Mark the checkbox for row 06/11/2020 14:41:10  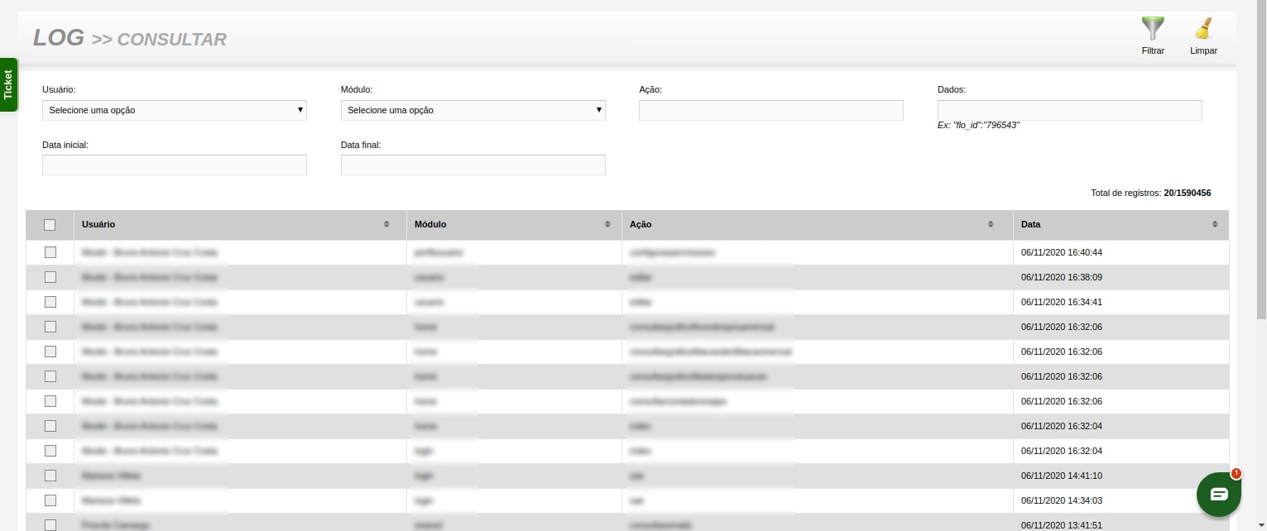50,476
